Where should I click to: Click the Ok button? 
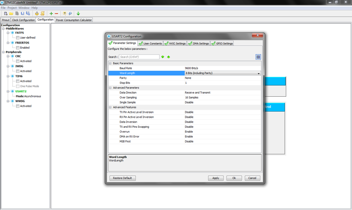[234, 178]
